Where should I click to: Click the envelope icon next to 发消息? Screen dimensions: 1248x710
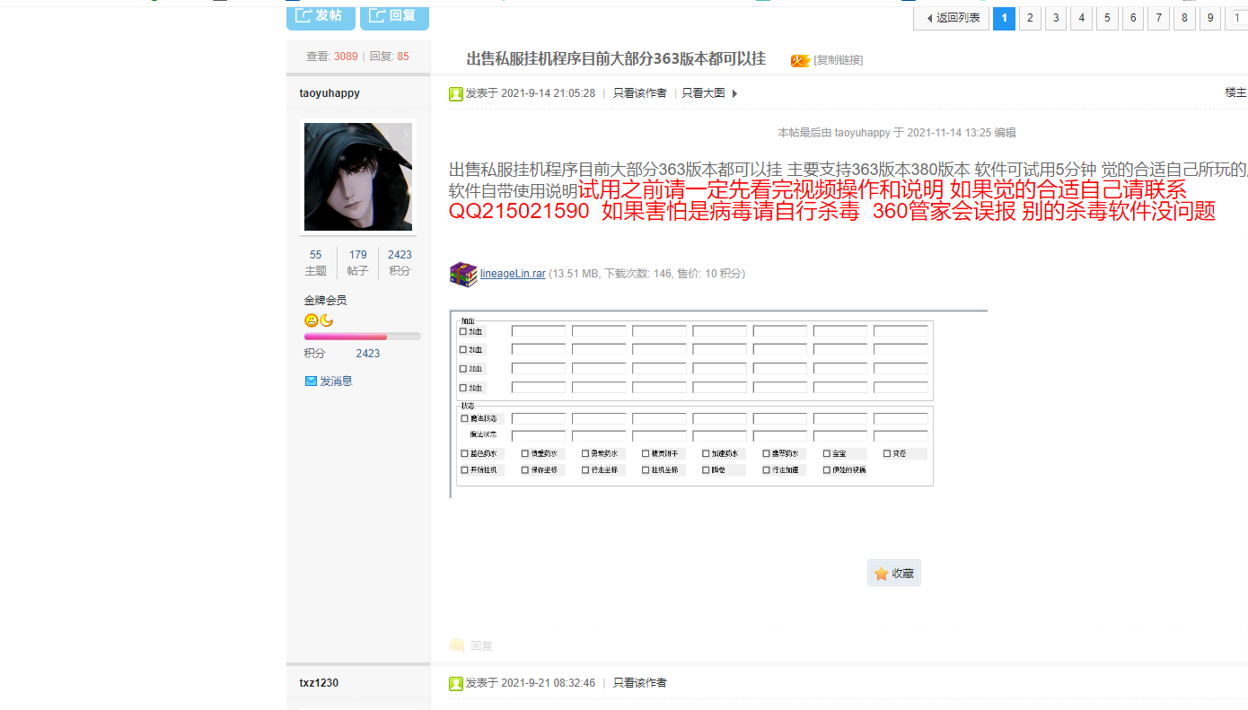(311, 381)
